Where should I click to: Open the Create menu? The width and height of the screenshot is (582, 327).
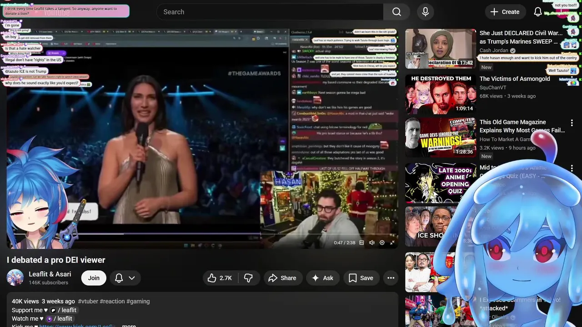point(505,12)
